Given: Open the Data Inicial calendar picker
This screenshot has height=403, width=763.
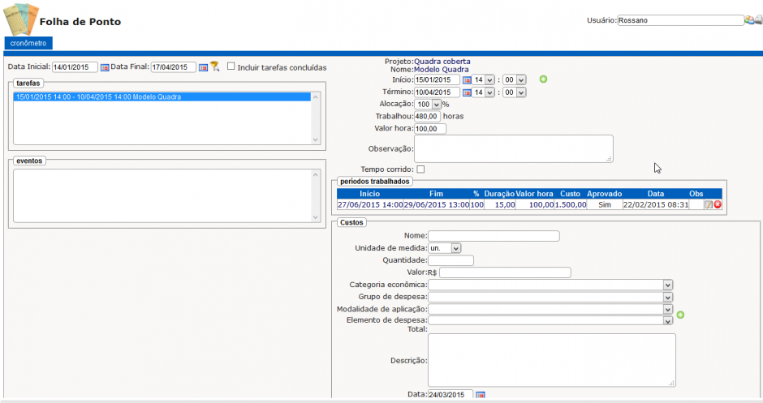Looking at the screenshot, I should 105,67.
